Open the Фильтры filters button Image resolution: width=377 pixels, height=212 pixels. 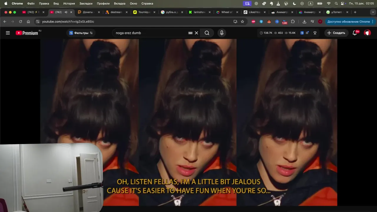pyautogui.click(x=81, y=33)
